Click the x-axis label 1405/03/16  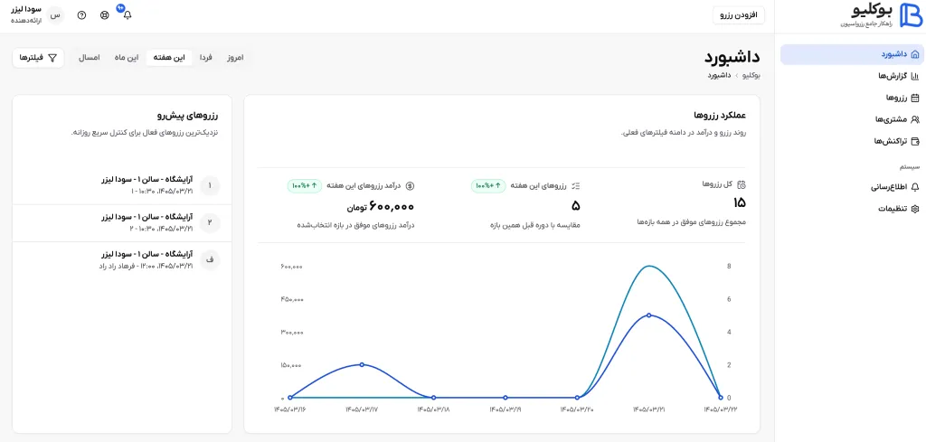[x=289, y=409]
